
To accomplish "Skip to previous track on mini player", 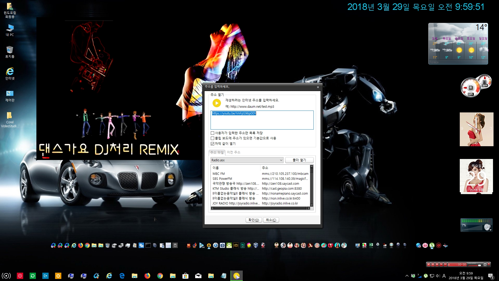I will point(441,265).
